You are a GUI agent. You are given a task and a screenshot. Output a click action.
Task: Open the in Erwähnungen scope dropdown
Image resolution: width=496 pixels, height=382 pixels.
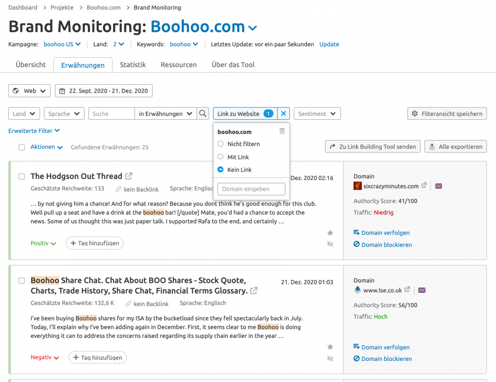[x=165, y=114]
